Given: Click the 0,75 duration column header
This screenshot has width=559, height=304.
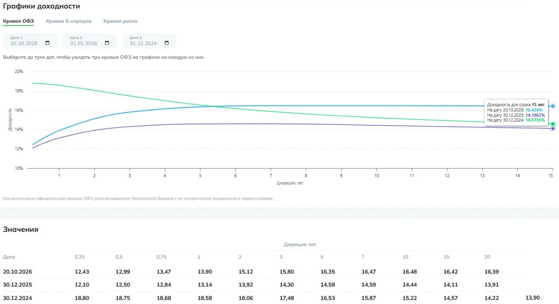Looking at the screenshot, I should tap(162, 257).
